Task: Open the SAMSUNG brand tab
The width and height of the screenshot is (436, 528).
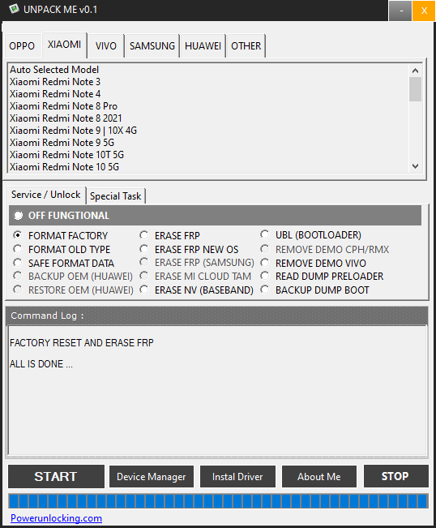Action: point(152,45)
